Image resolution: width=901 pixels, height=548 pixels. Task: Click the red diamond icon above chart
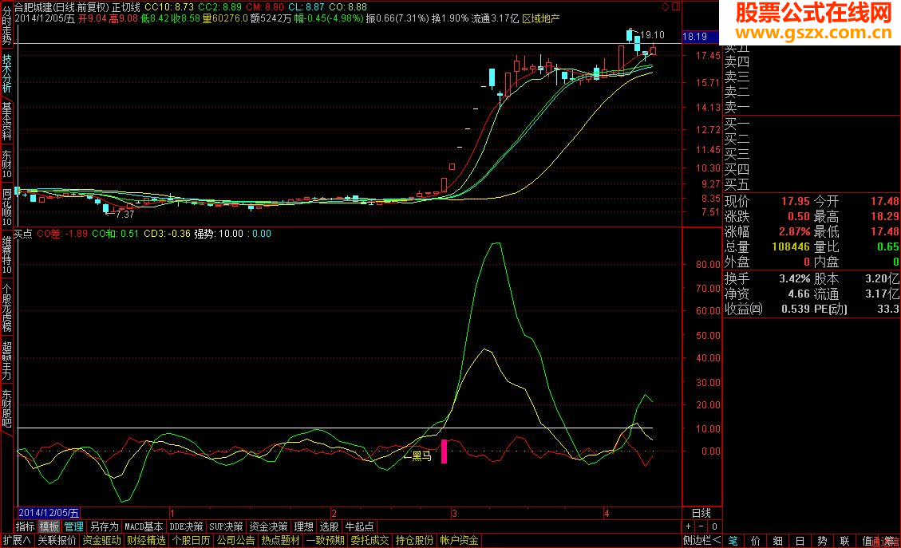pos(665,7)
